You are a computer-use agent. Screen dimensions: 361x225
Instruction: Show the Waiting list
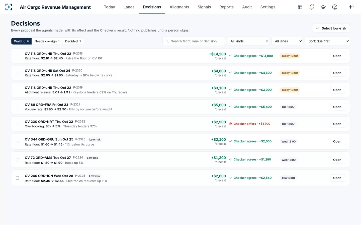coord(22,41)
